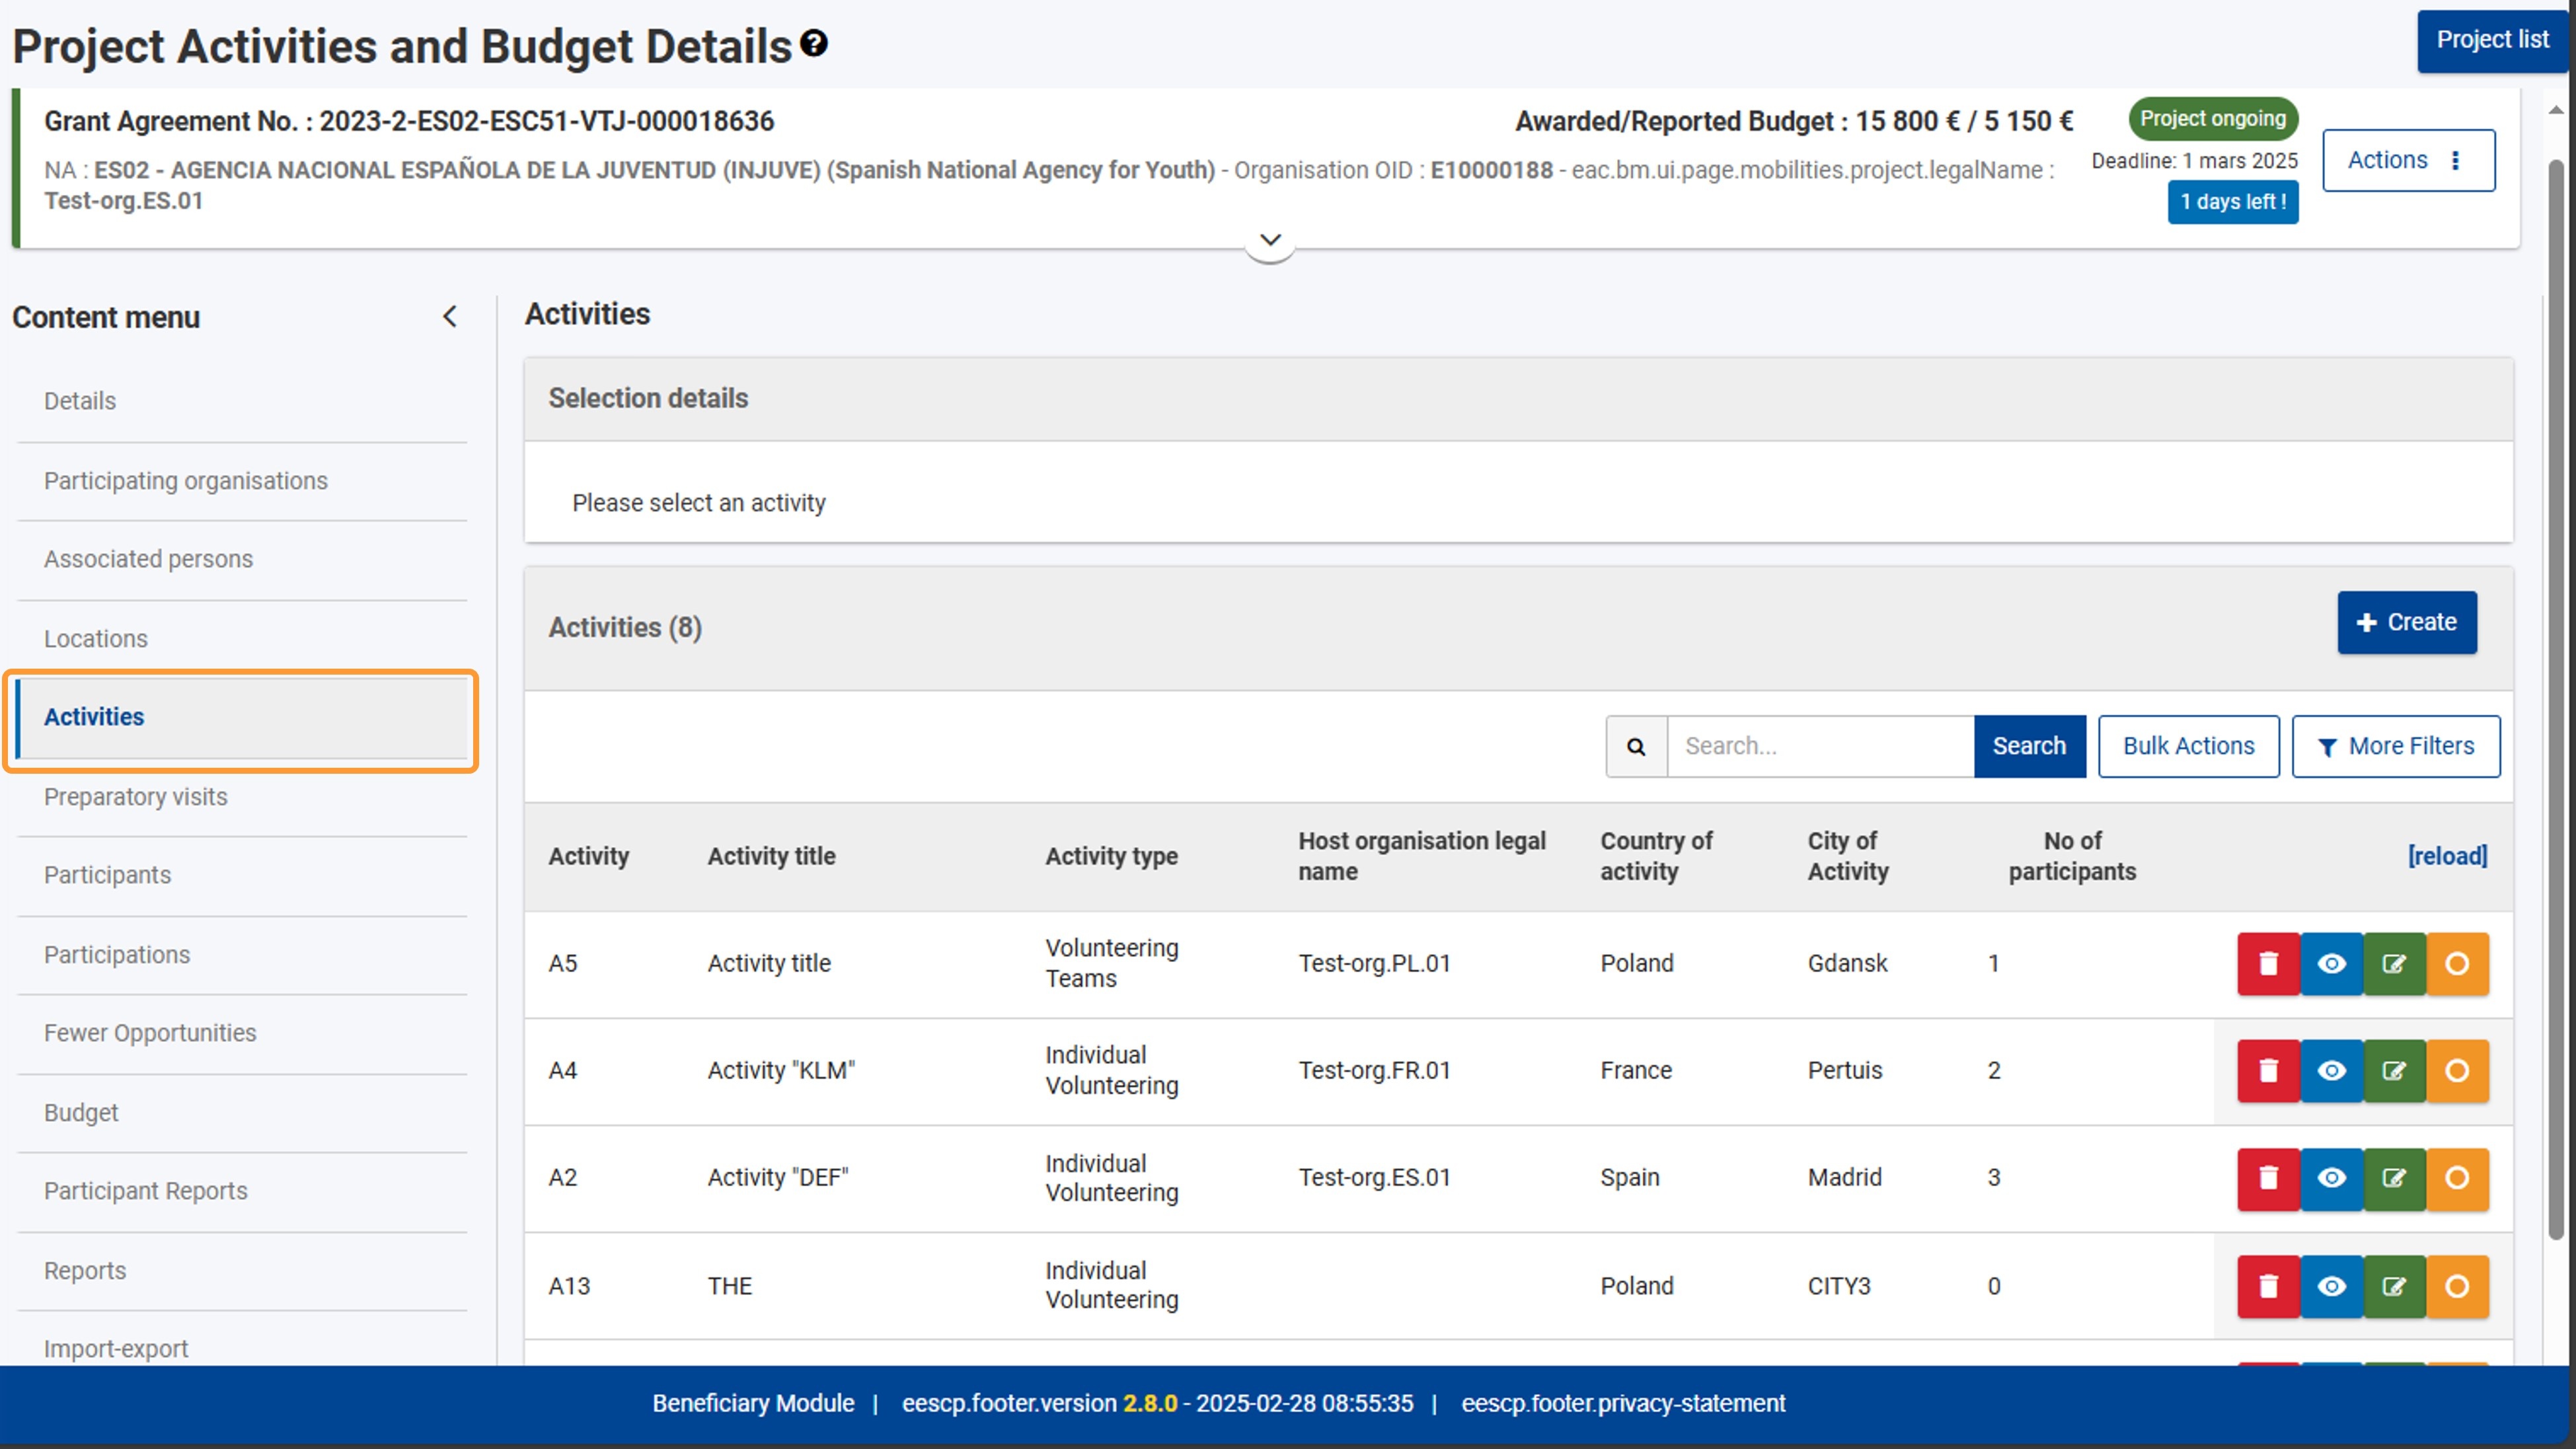Open the Details menu item

click(x=242, y=401)
